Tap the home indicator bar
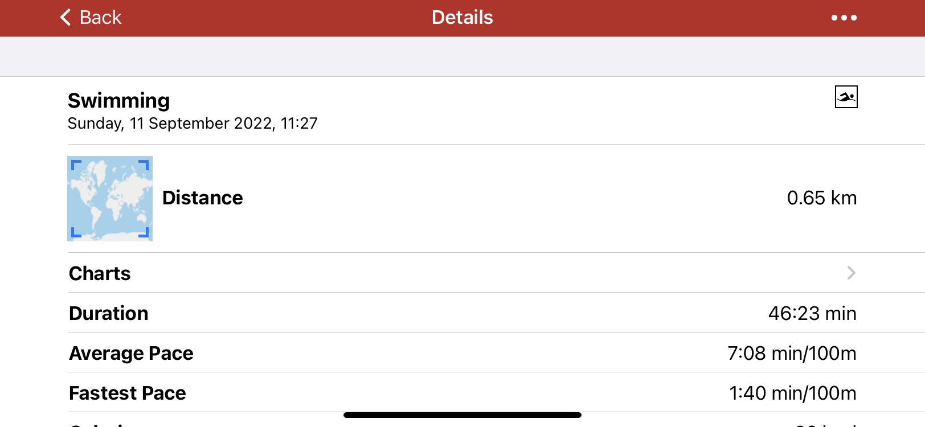 [462, 415]
